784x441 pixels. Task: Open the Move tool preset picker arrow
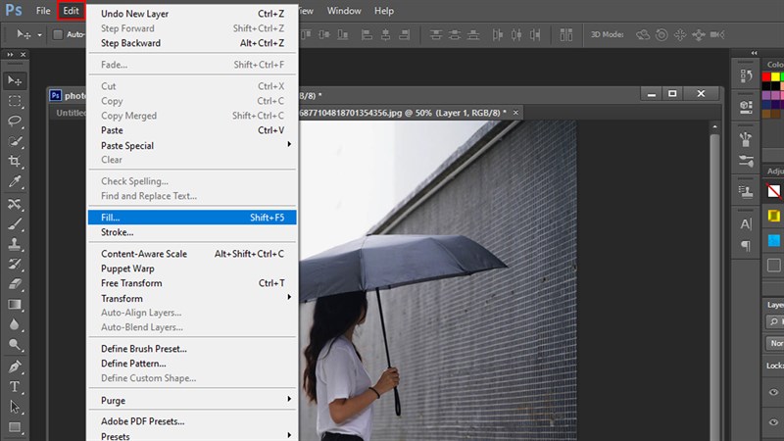click(39, 35)
